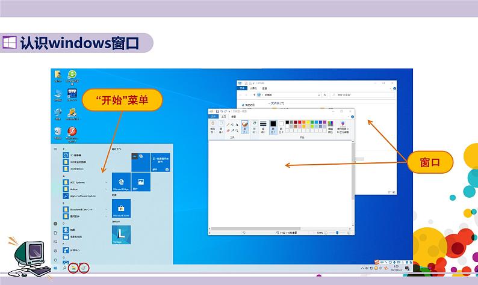The height and width of the screenshot is (285, 478).
Task: Click Paint's vertical scrollbar
Action: click(353, 185)
